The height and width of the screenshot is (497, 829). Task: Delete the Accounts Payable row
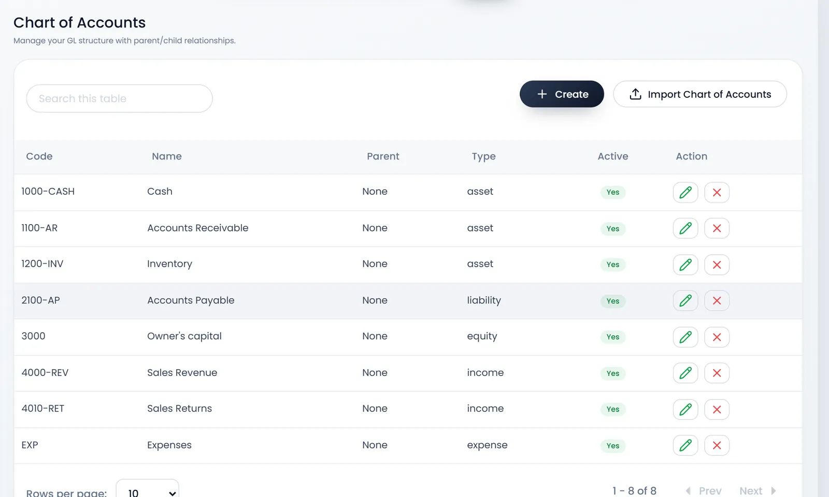pos(717,301)
